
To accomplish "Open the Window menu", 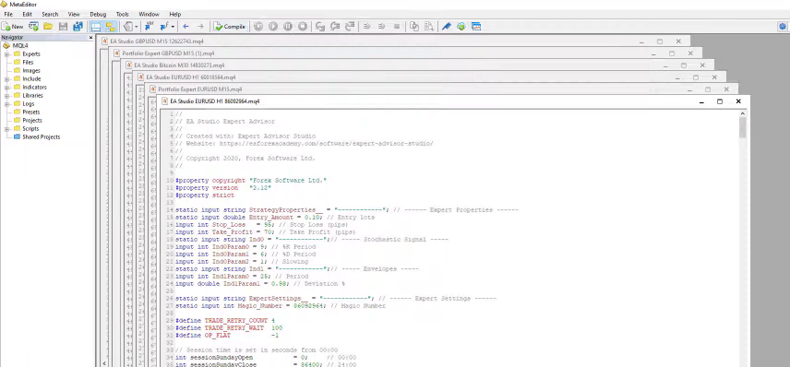I will click(x=149, y=14).
